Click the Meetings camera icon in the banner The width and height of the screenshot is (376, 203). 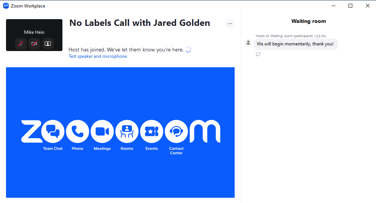[102, 131]
